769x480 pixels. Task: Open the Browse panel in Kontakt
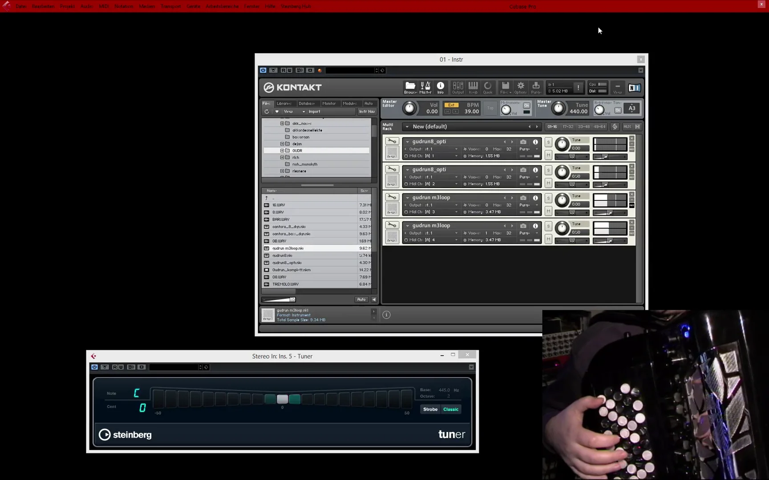(410, 87)
